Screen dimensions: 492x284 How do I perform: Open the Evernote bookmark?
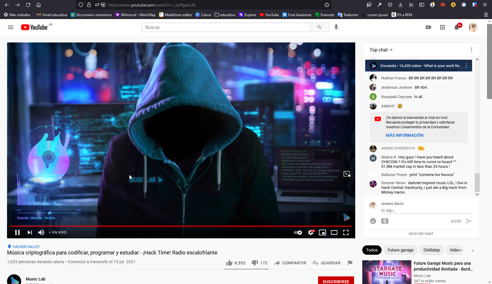(x=324, y=15)
